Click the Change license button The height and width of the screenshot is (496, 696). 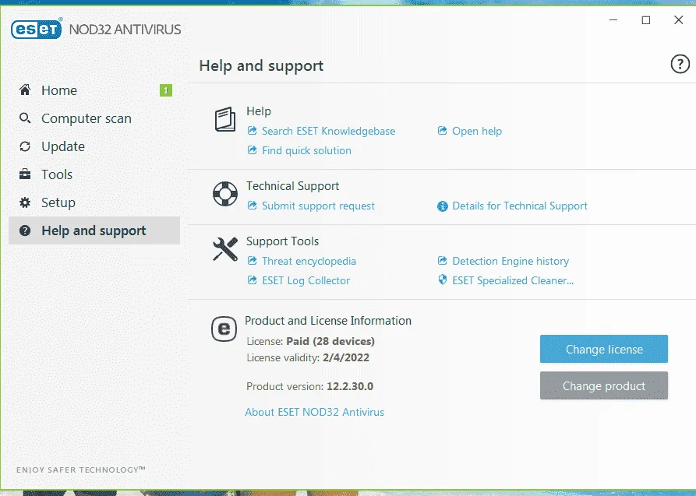pyautogui.click(x=604, y=349)
